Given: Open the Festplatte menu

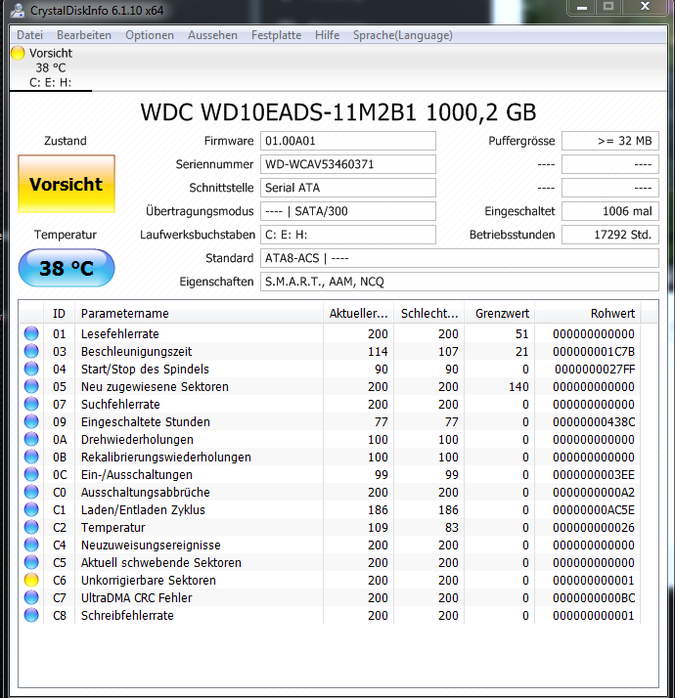Looking at the screenshot, I should (x=276, y=35).
